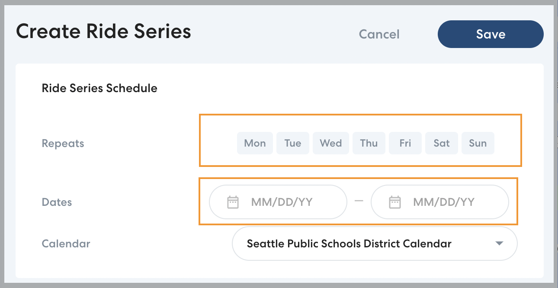Click the Calendar field label
Screen dimensions: 558x288
click(x=66, y=243)
